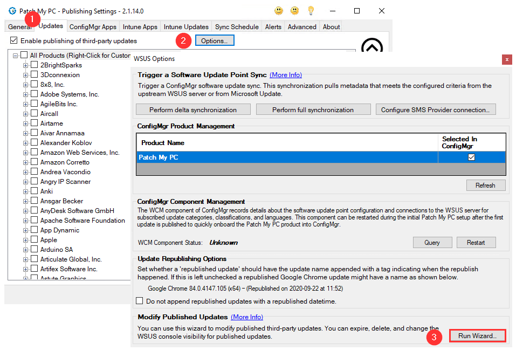Click the happy smiley feedback icon
The height and width of the screenshot is (357, 523).
[279, 11]
